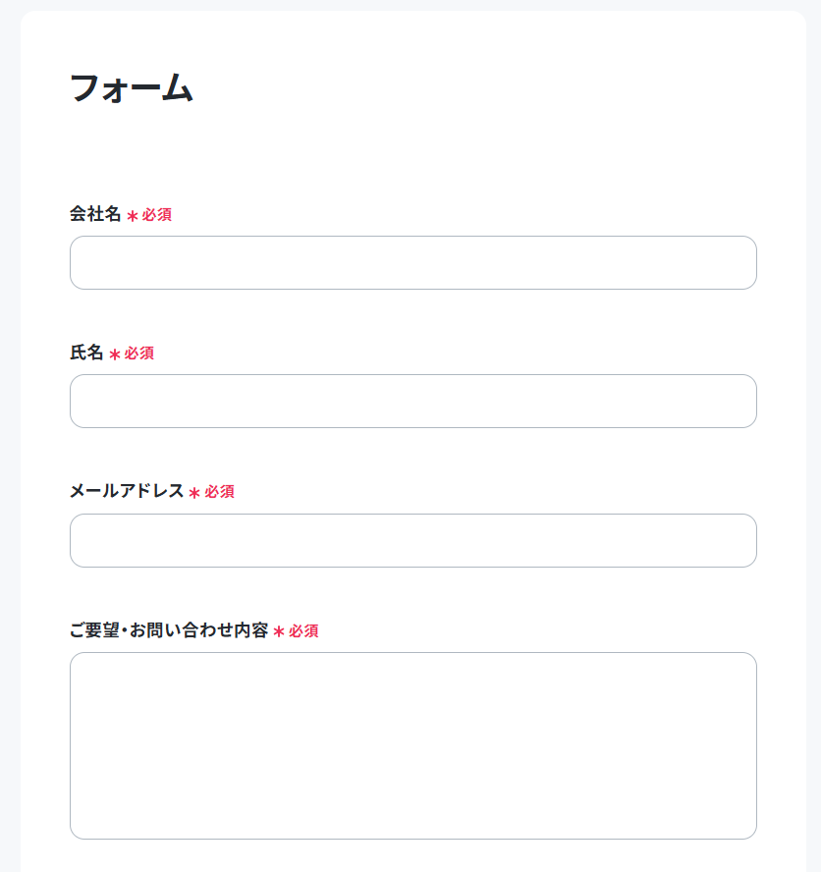The width and height of the screenshot is (821, 872).
Task: Click the 必須 text next to メールアドレス
Action: click(x=219, y=492)
